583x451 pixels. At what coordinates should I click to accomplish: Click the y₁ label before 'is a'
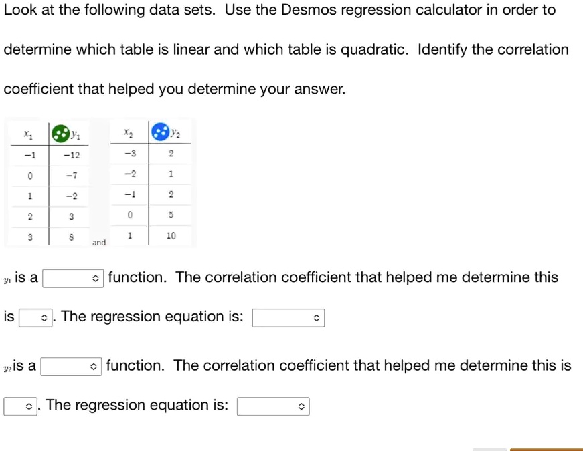(x=7, y=279)
